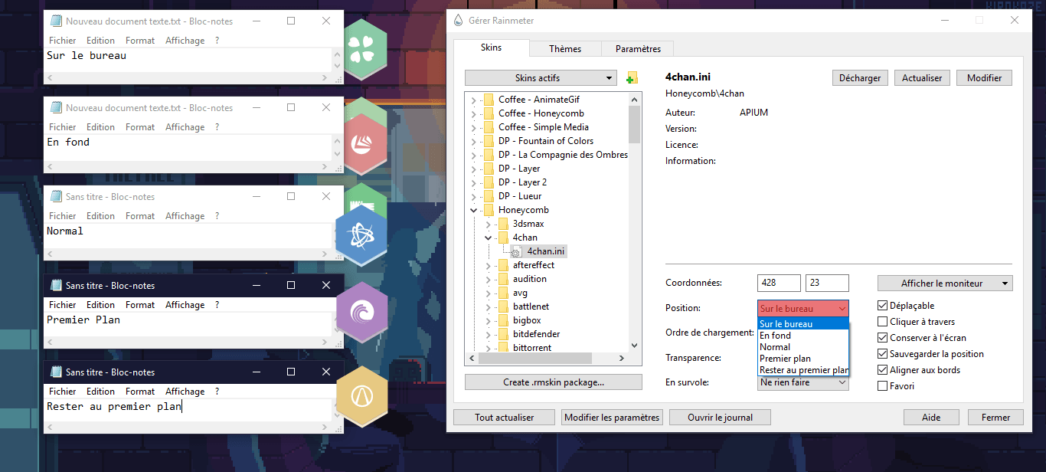Choose 'Premier plan' in Position list
The width and height of the screenshot is (1046, 472).
coord(785,359)
